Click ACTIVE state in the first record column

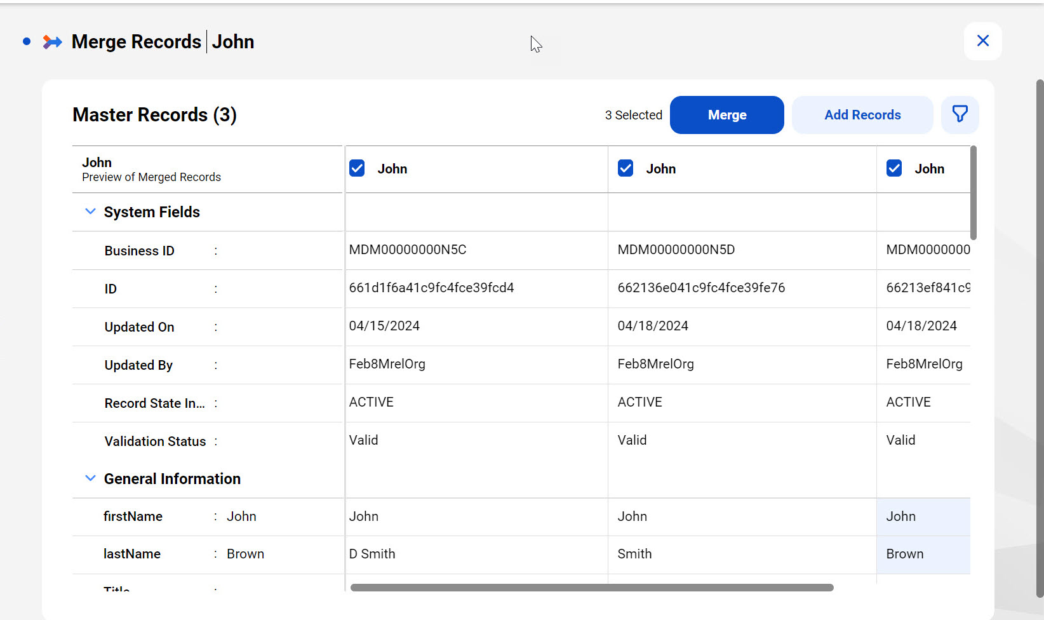pyautogui.click(x=371, y=402)
